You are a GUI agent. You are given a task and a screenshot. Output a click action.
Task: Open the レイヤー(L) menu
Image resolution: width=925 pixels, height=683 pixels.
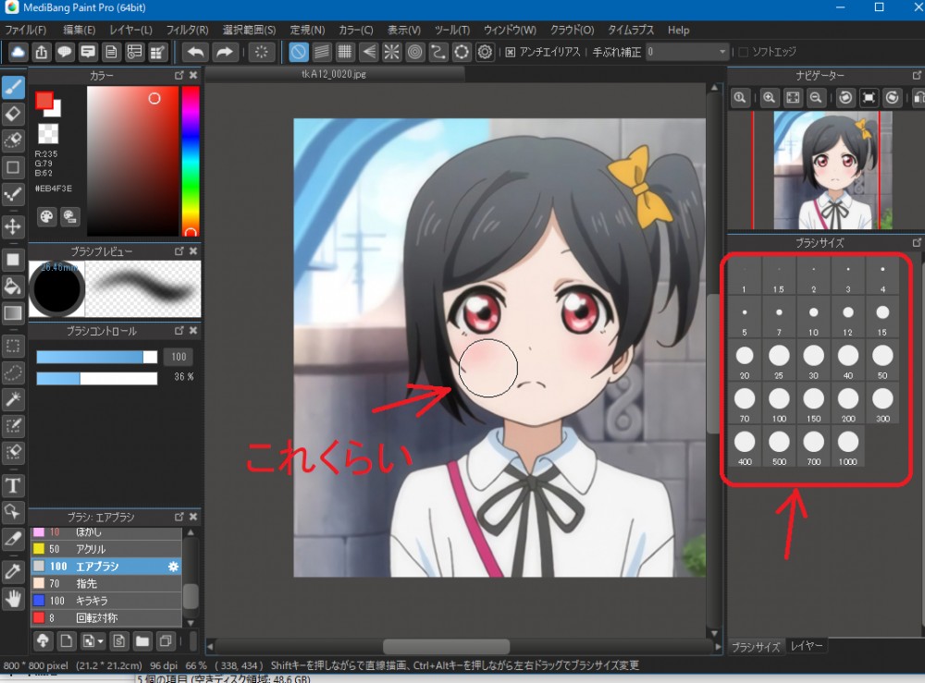[x=130, y=30]
